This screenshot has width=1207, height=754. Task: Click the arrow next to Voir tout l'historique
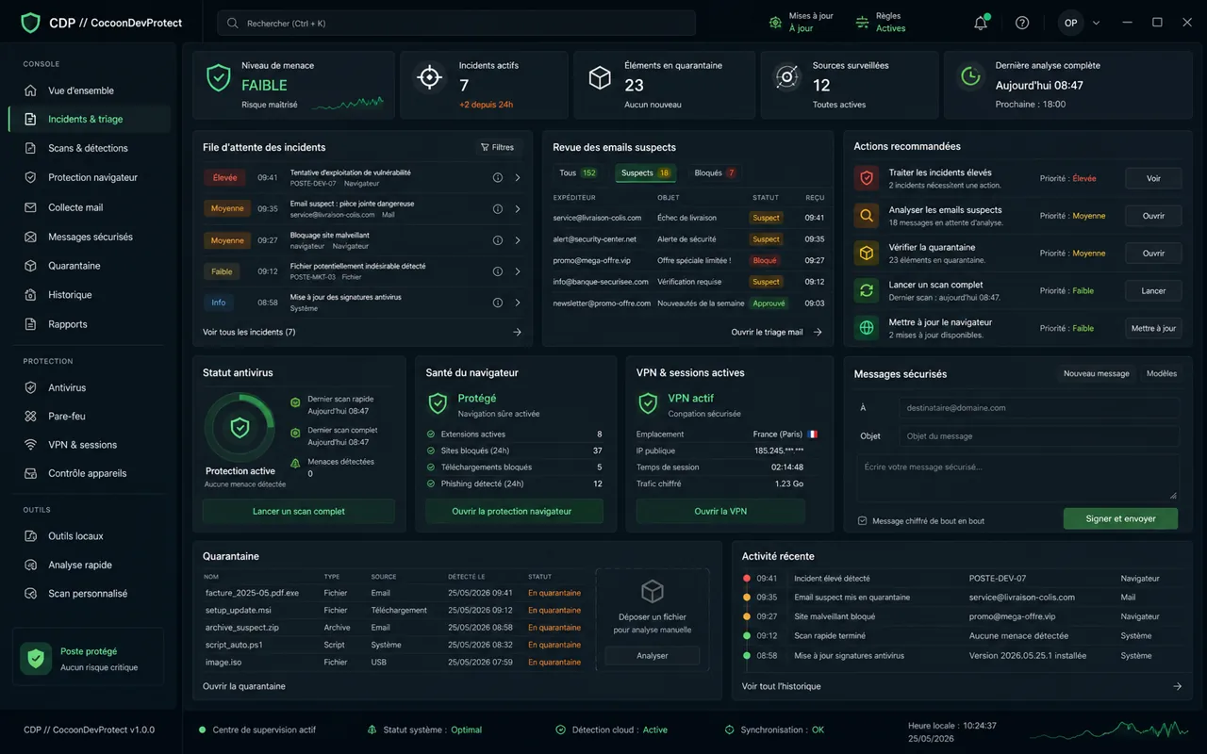click(x=1177, y=686)
